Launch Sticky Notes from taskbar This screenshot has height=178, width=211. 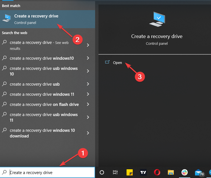click(x=130, y=172)
